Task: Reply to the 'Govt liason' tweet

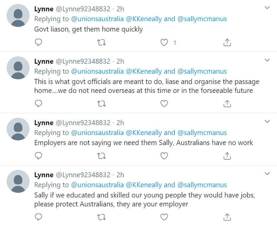Action: coord(38,42)
